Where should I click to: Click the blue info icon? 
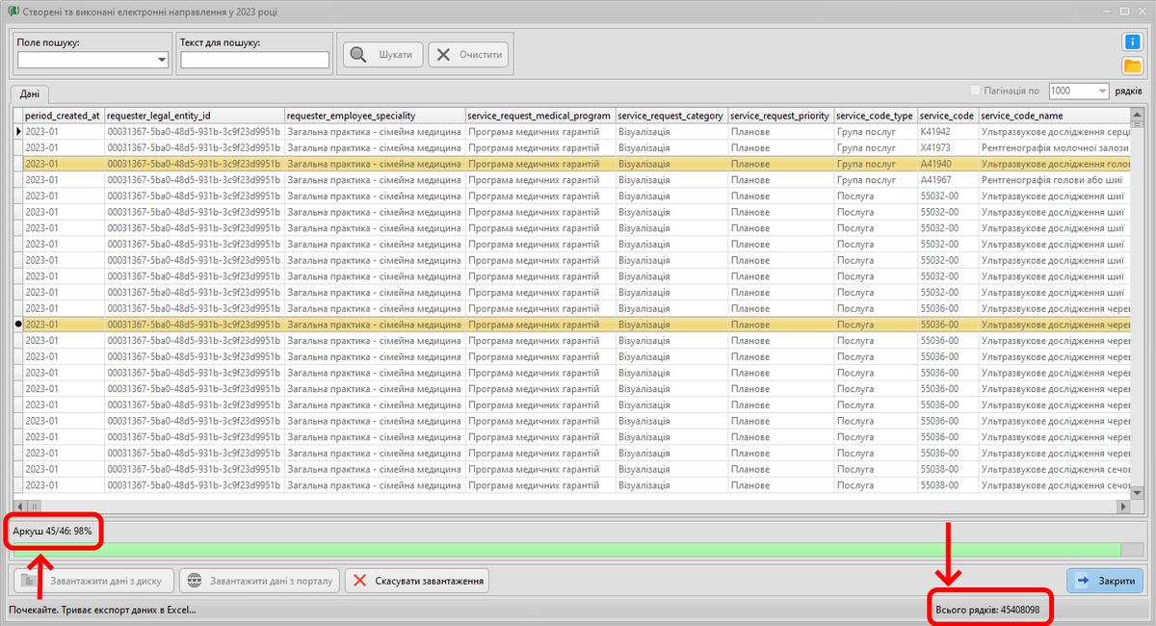coord(1132,42)
